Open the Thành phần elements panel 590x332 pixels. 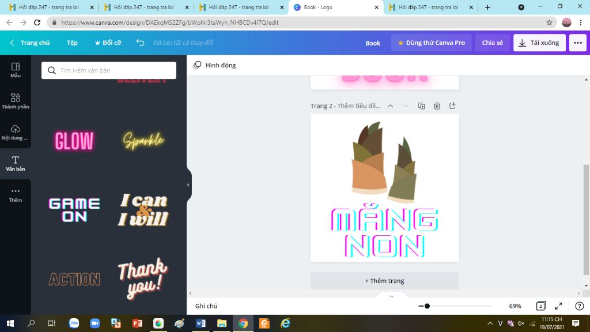tap(16, 101)
